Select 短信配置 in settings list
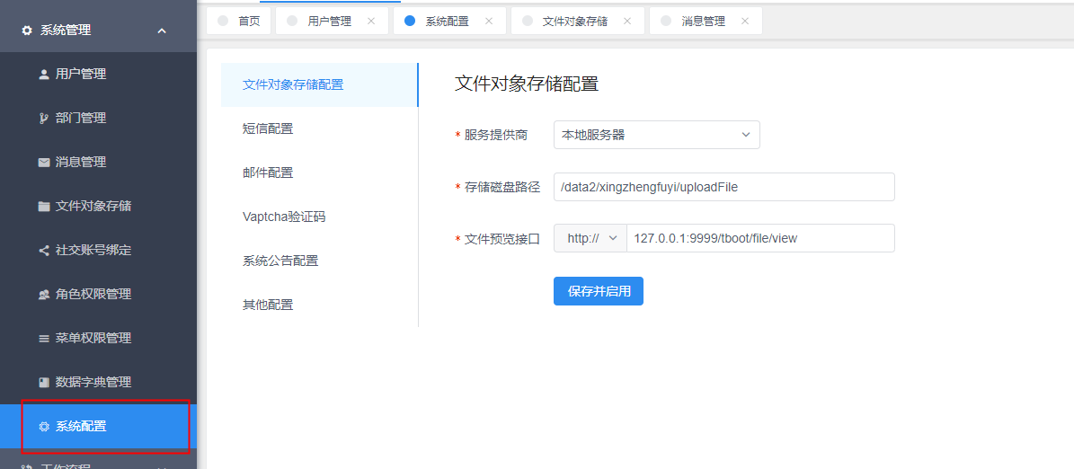 click(319, 128)
